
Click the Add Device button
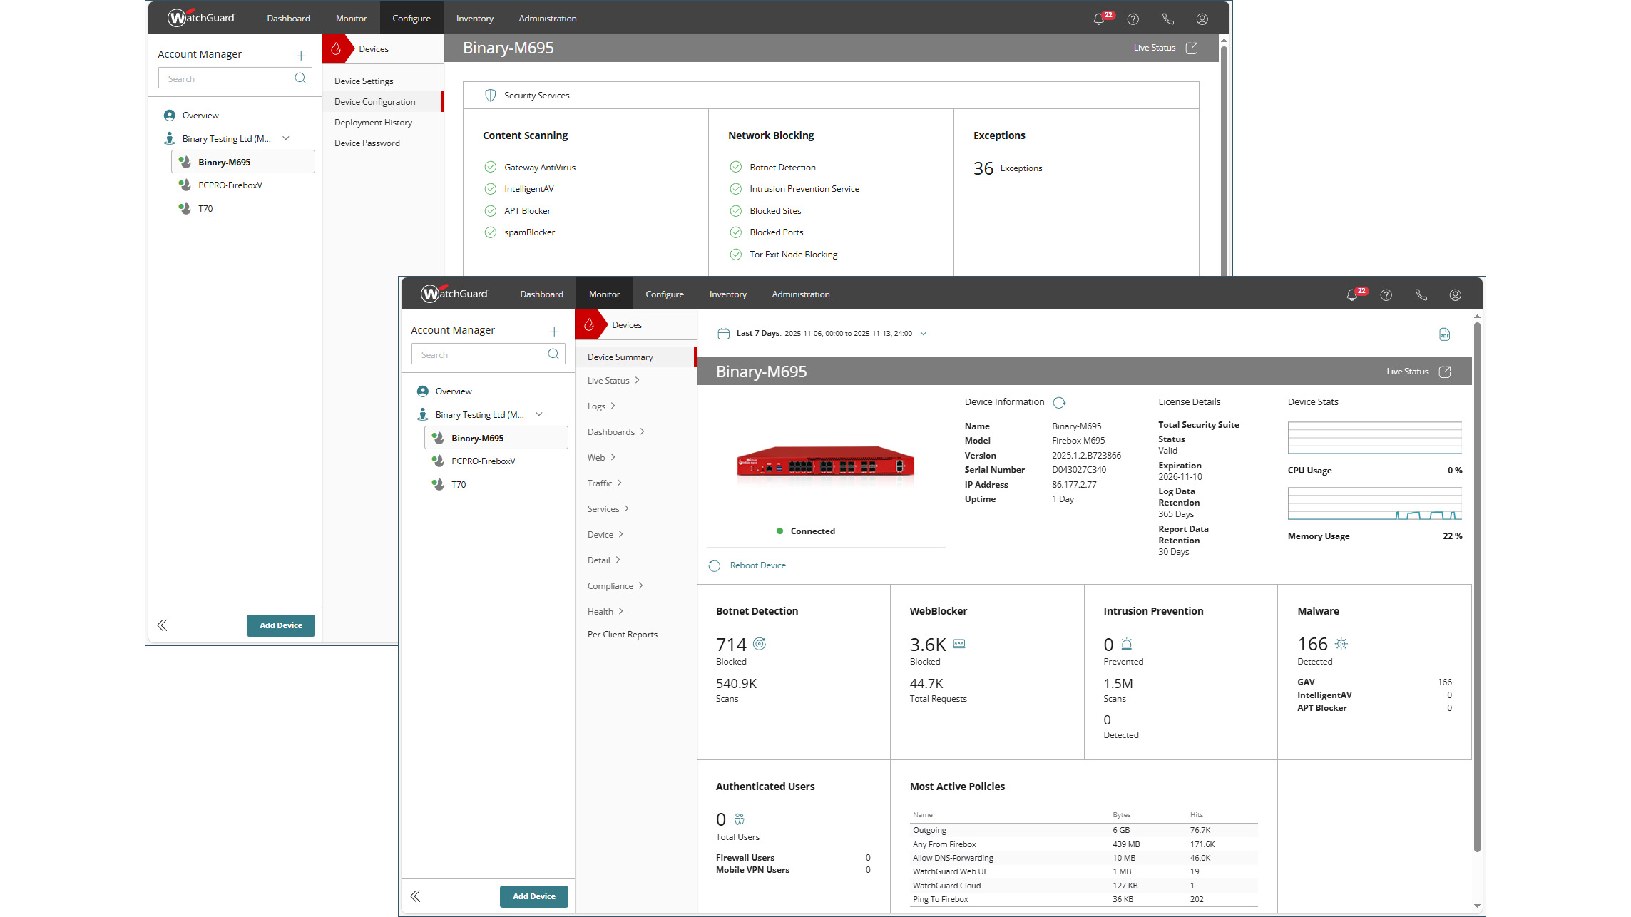point(534,896)
